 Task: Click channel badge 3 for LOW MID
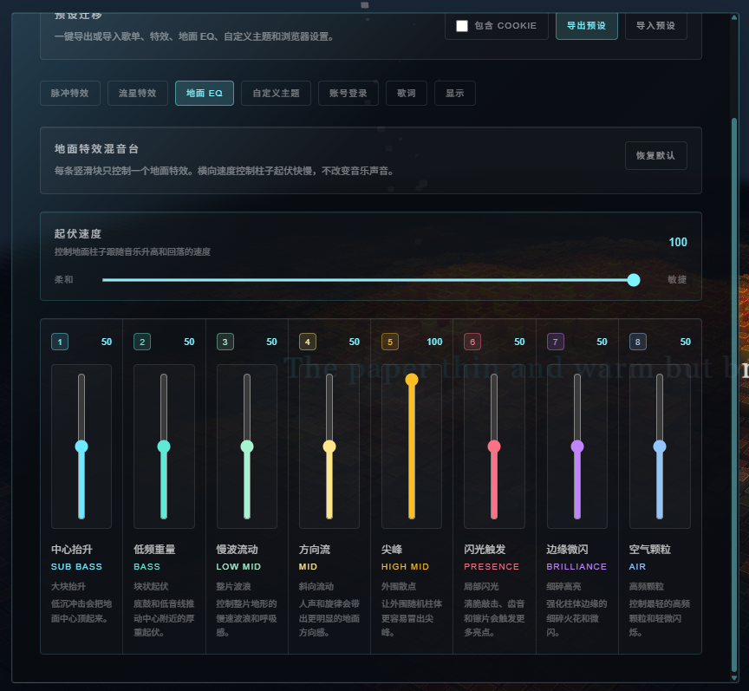pyautogui.click(x=225, y=342)
